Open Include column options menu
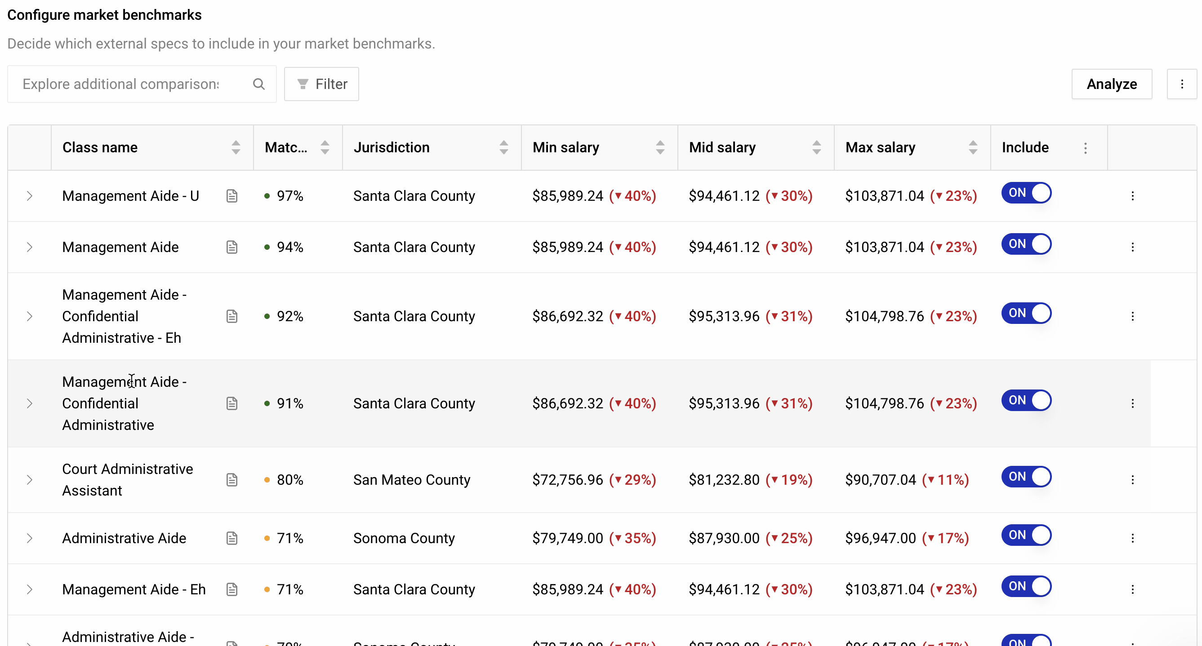The height and width of the screenshot is (646, 1202). click(1085, 148)
